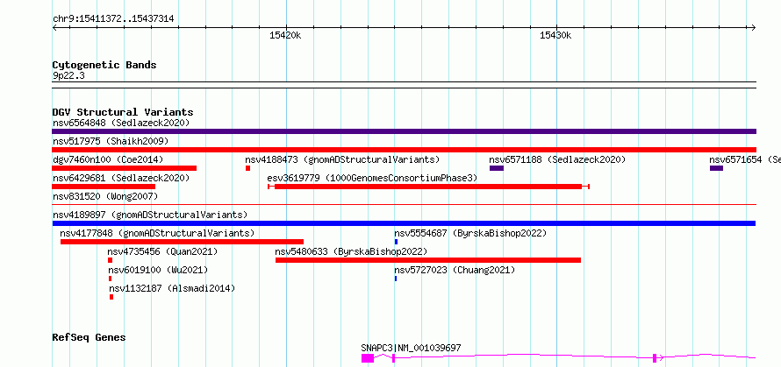Select small blue nsv5727023 marker
781x367 pixels.
396,279
